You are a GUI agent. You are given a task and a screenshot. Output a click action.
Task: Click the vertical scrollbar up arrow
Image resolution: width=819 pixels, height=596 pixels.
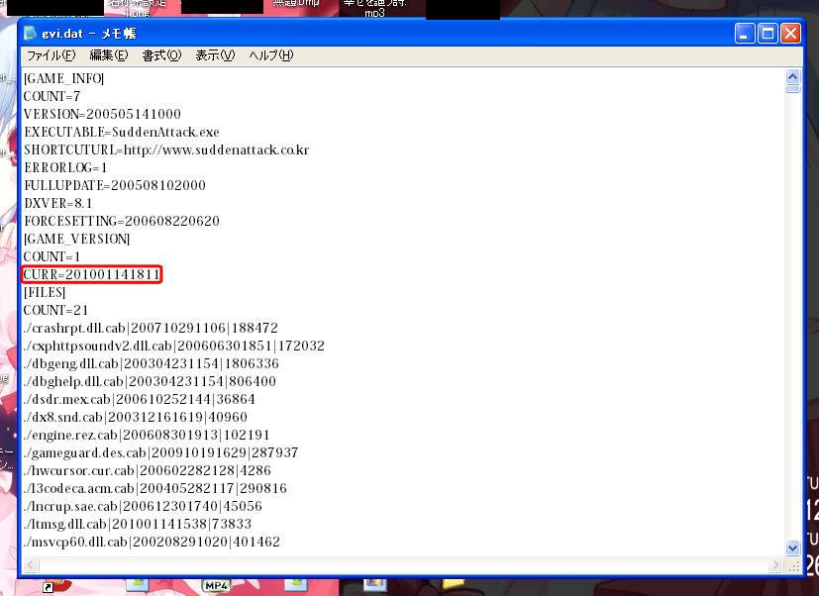click(792, 77)
